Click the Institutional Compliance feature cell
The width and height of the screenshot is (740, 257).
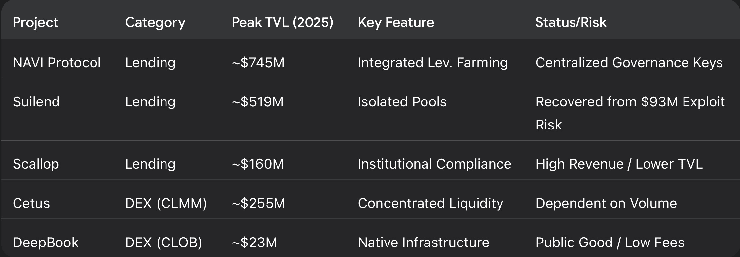click(x=434, y=164)
